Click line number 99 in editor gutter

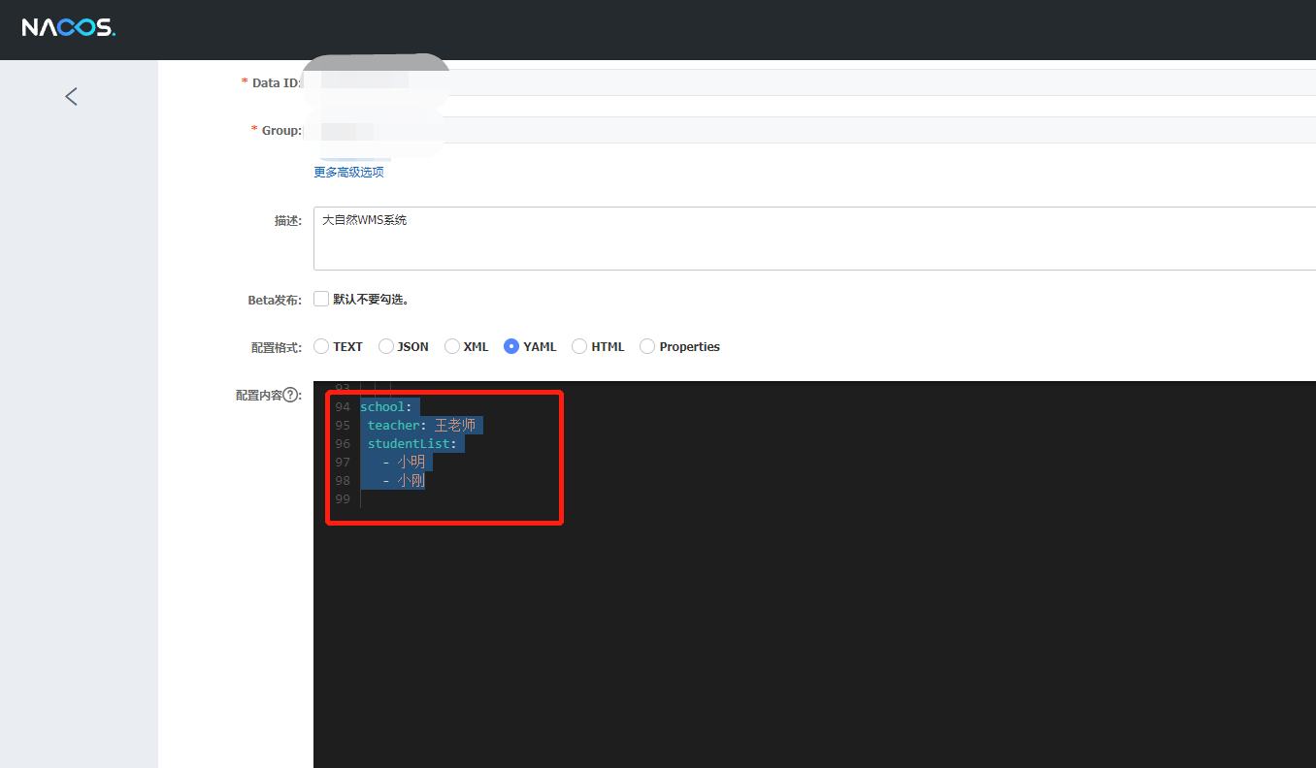342,499
